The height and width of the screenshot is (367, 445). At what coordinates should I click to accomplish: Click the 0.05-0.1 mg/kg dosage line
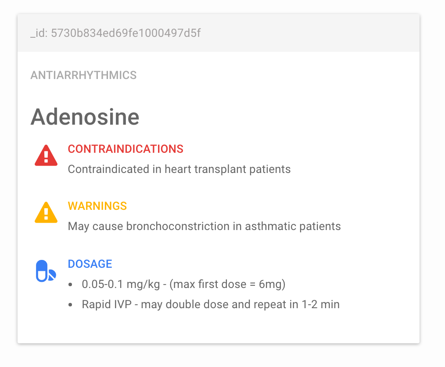(183, 284)
